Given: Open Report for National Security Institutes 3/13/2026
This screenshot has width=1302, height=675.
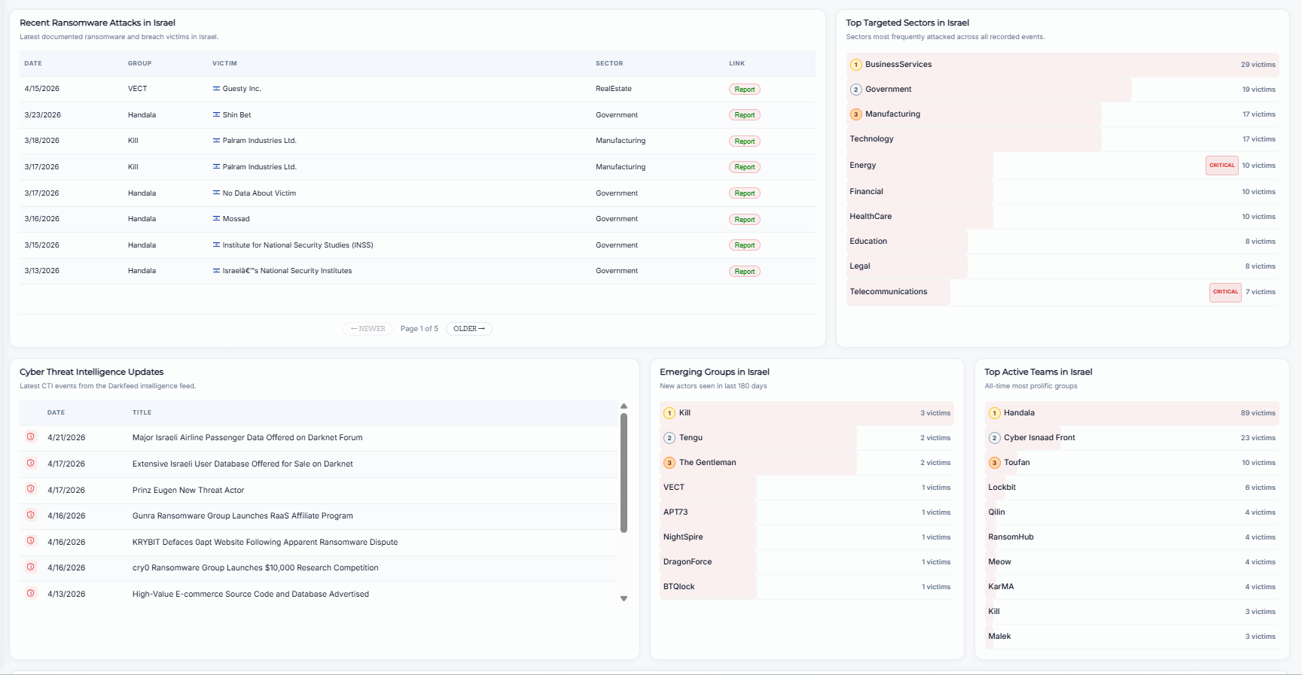Looking at the screenshot, I should tap(744, 272).
